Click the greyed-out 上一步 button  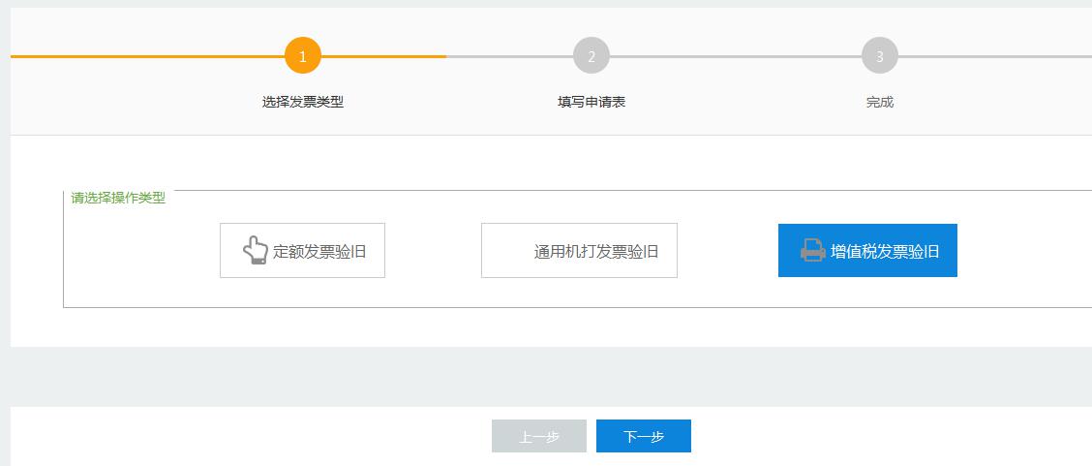[539, 436]
